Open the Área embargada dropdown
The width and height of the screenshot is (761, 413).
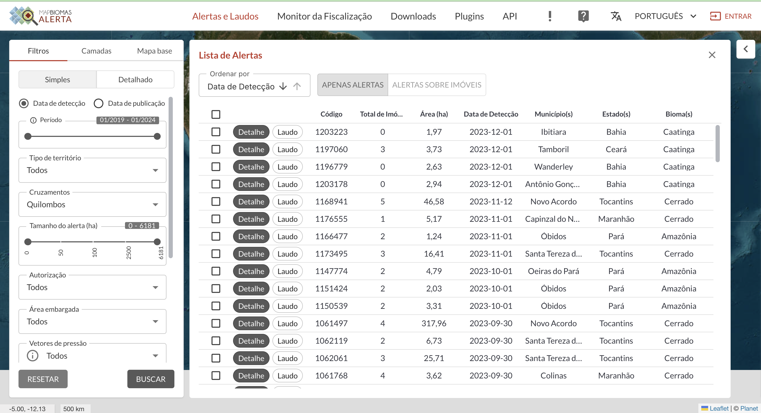92,321
